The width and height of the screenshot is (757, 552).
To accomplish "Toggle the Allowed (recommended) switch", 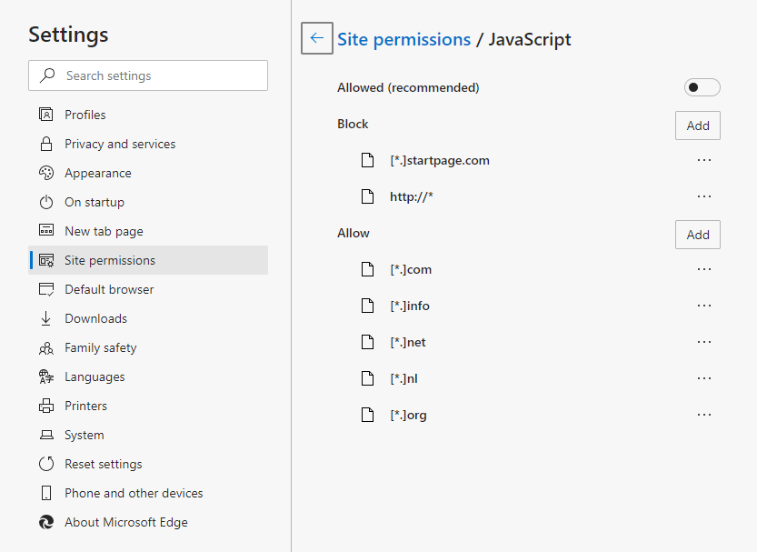I will [702, 87].
